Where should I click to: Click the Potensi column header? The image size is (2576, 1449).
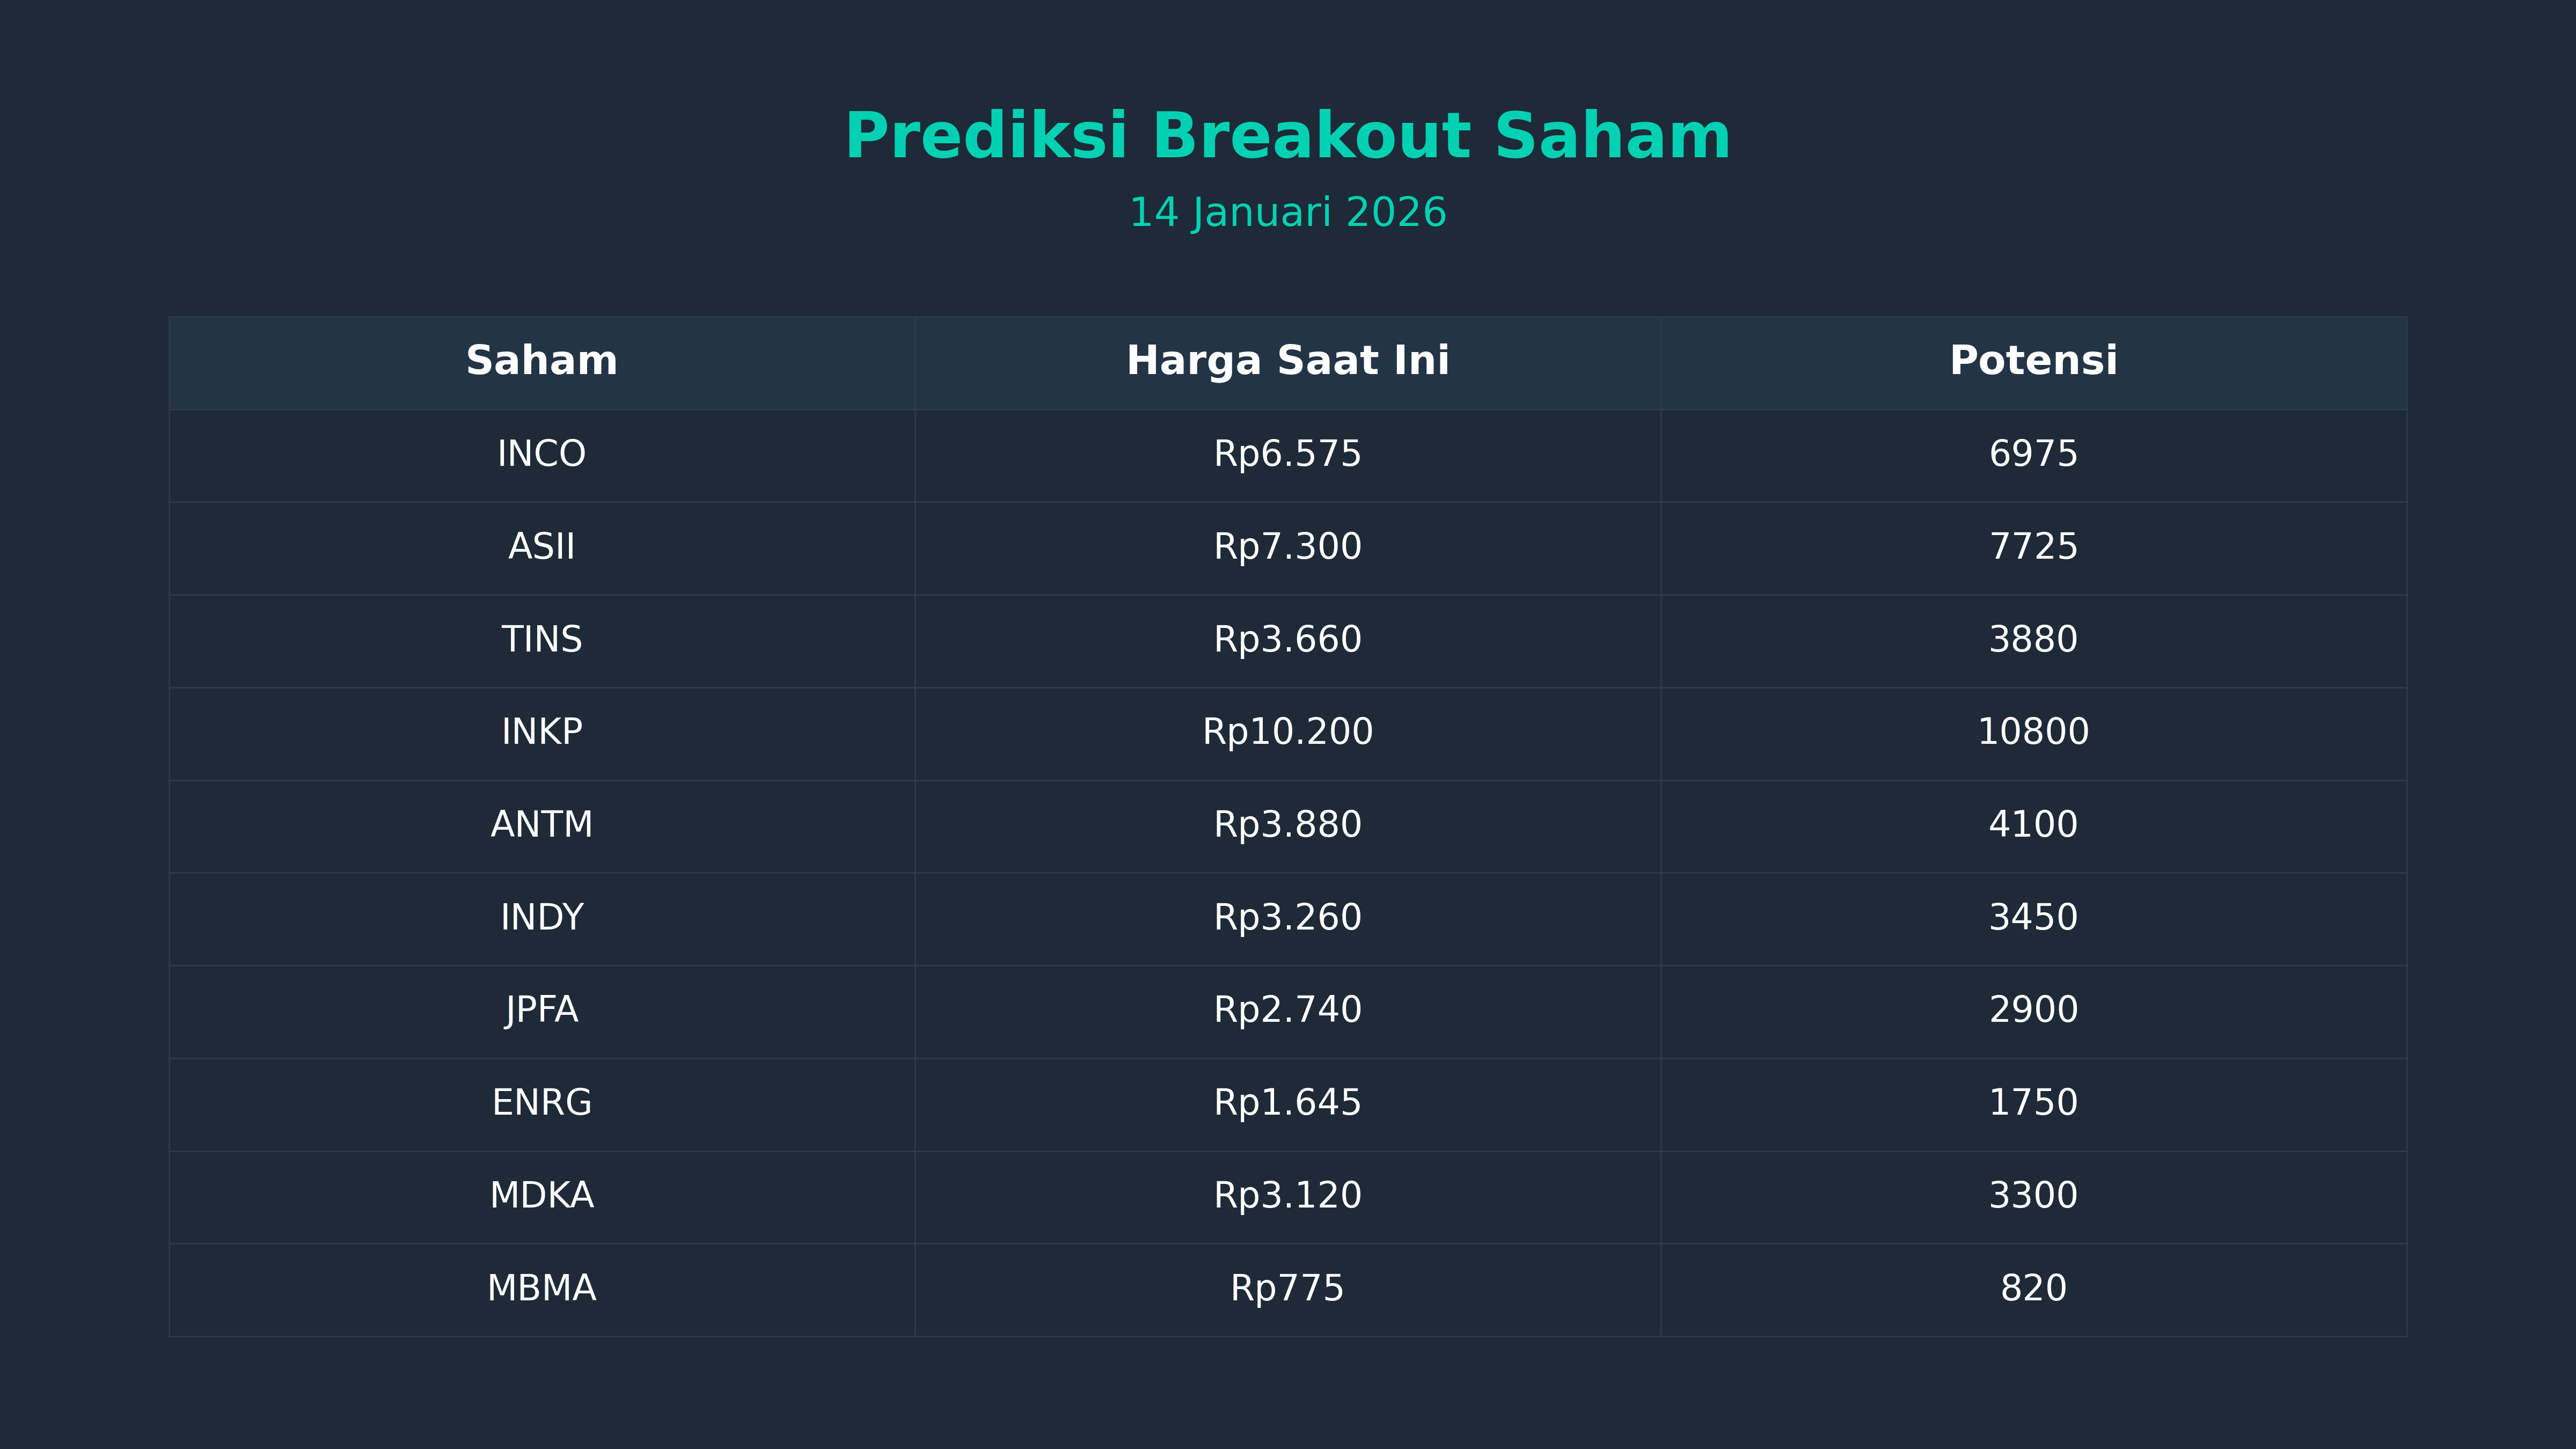[2033, 361]
